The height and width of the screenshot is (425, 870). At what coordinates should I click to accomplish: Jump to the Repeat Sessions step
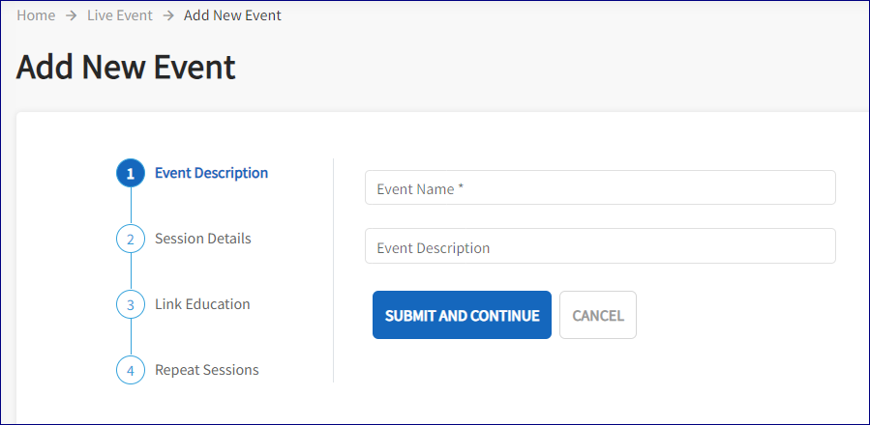(x=206, y=370)
